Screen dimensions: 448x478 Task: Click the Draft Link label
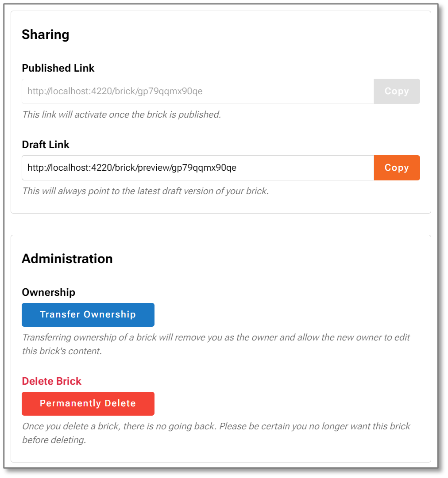(46, 145)
